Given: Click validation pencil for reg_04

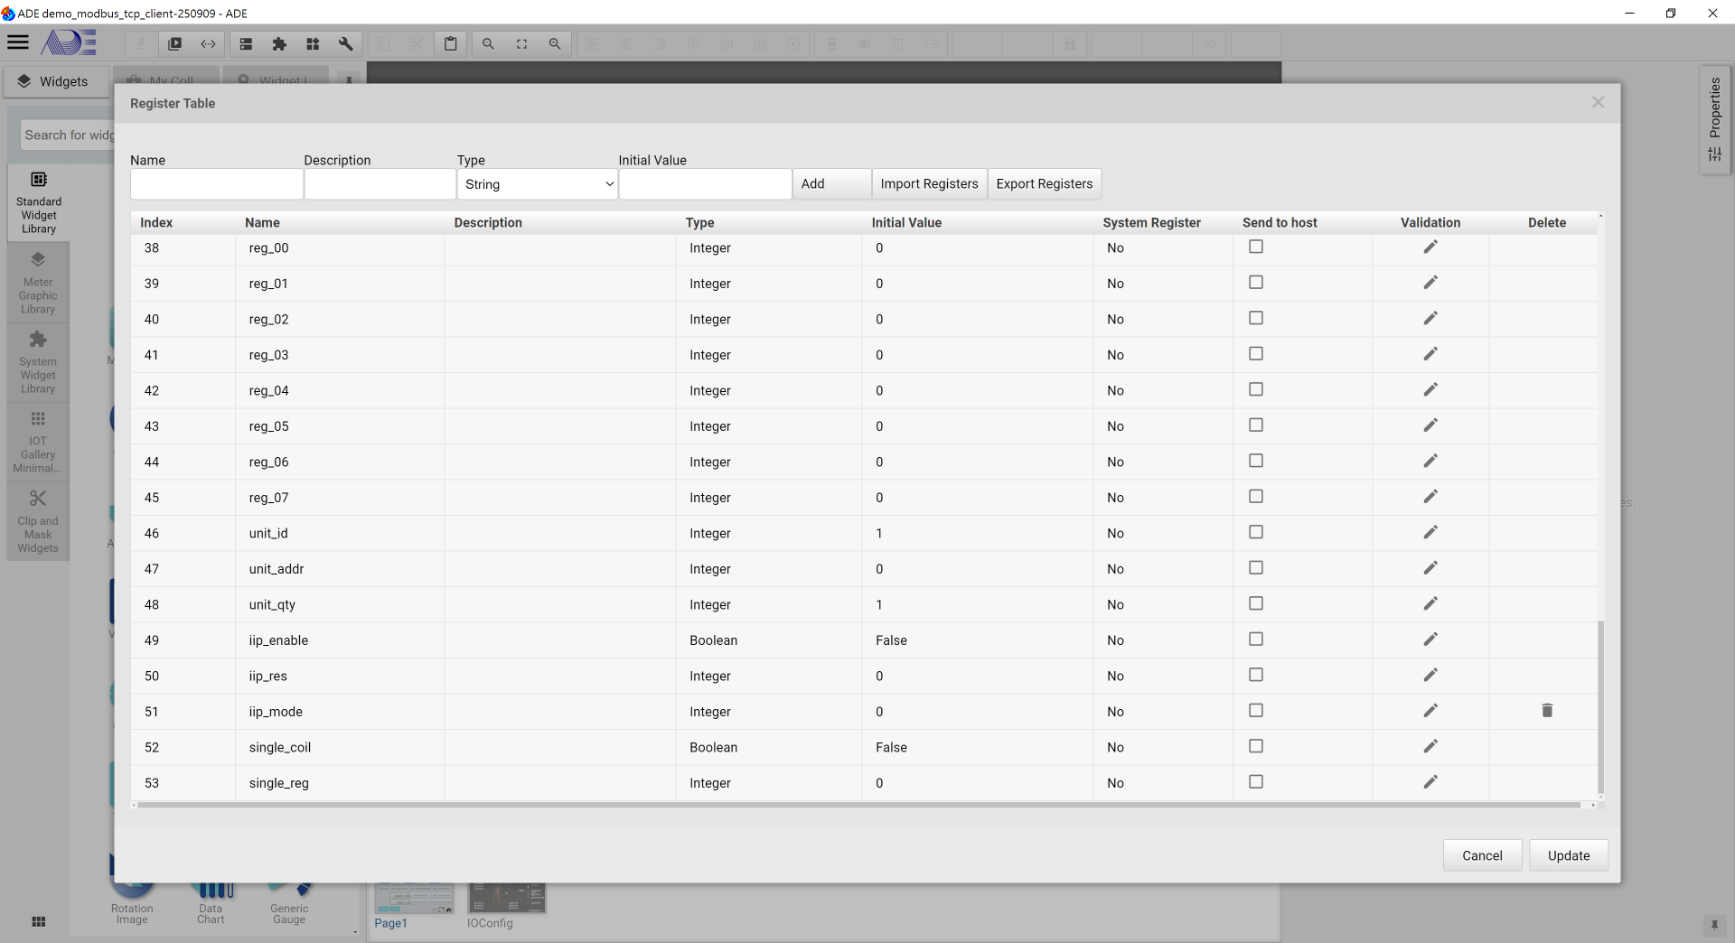Looking at the screenshot, I should (1430, 390).
